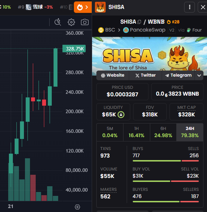Select the 6H timeframe tab
207x212 pixels.
pyautogui.click(x=163, y=132)
